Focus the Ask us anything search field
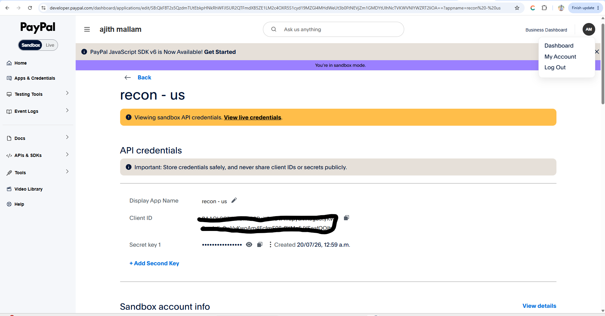The image size is (605, 316). (334, 29)
